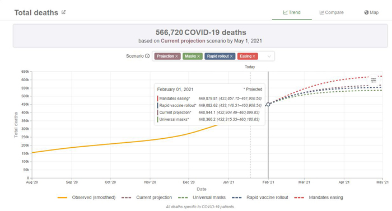Screen dimensions: 392x211
Task: Click the 566,720 COVID-19 deaths headline
Action: (x=200, y=32)
